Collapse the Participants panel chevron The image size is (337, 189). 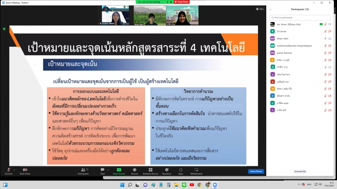[270, 9]
